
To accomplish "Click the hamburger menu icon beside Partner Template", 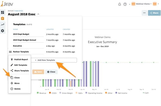I will 10,52.
